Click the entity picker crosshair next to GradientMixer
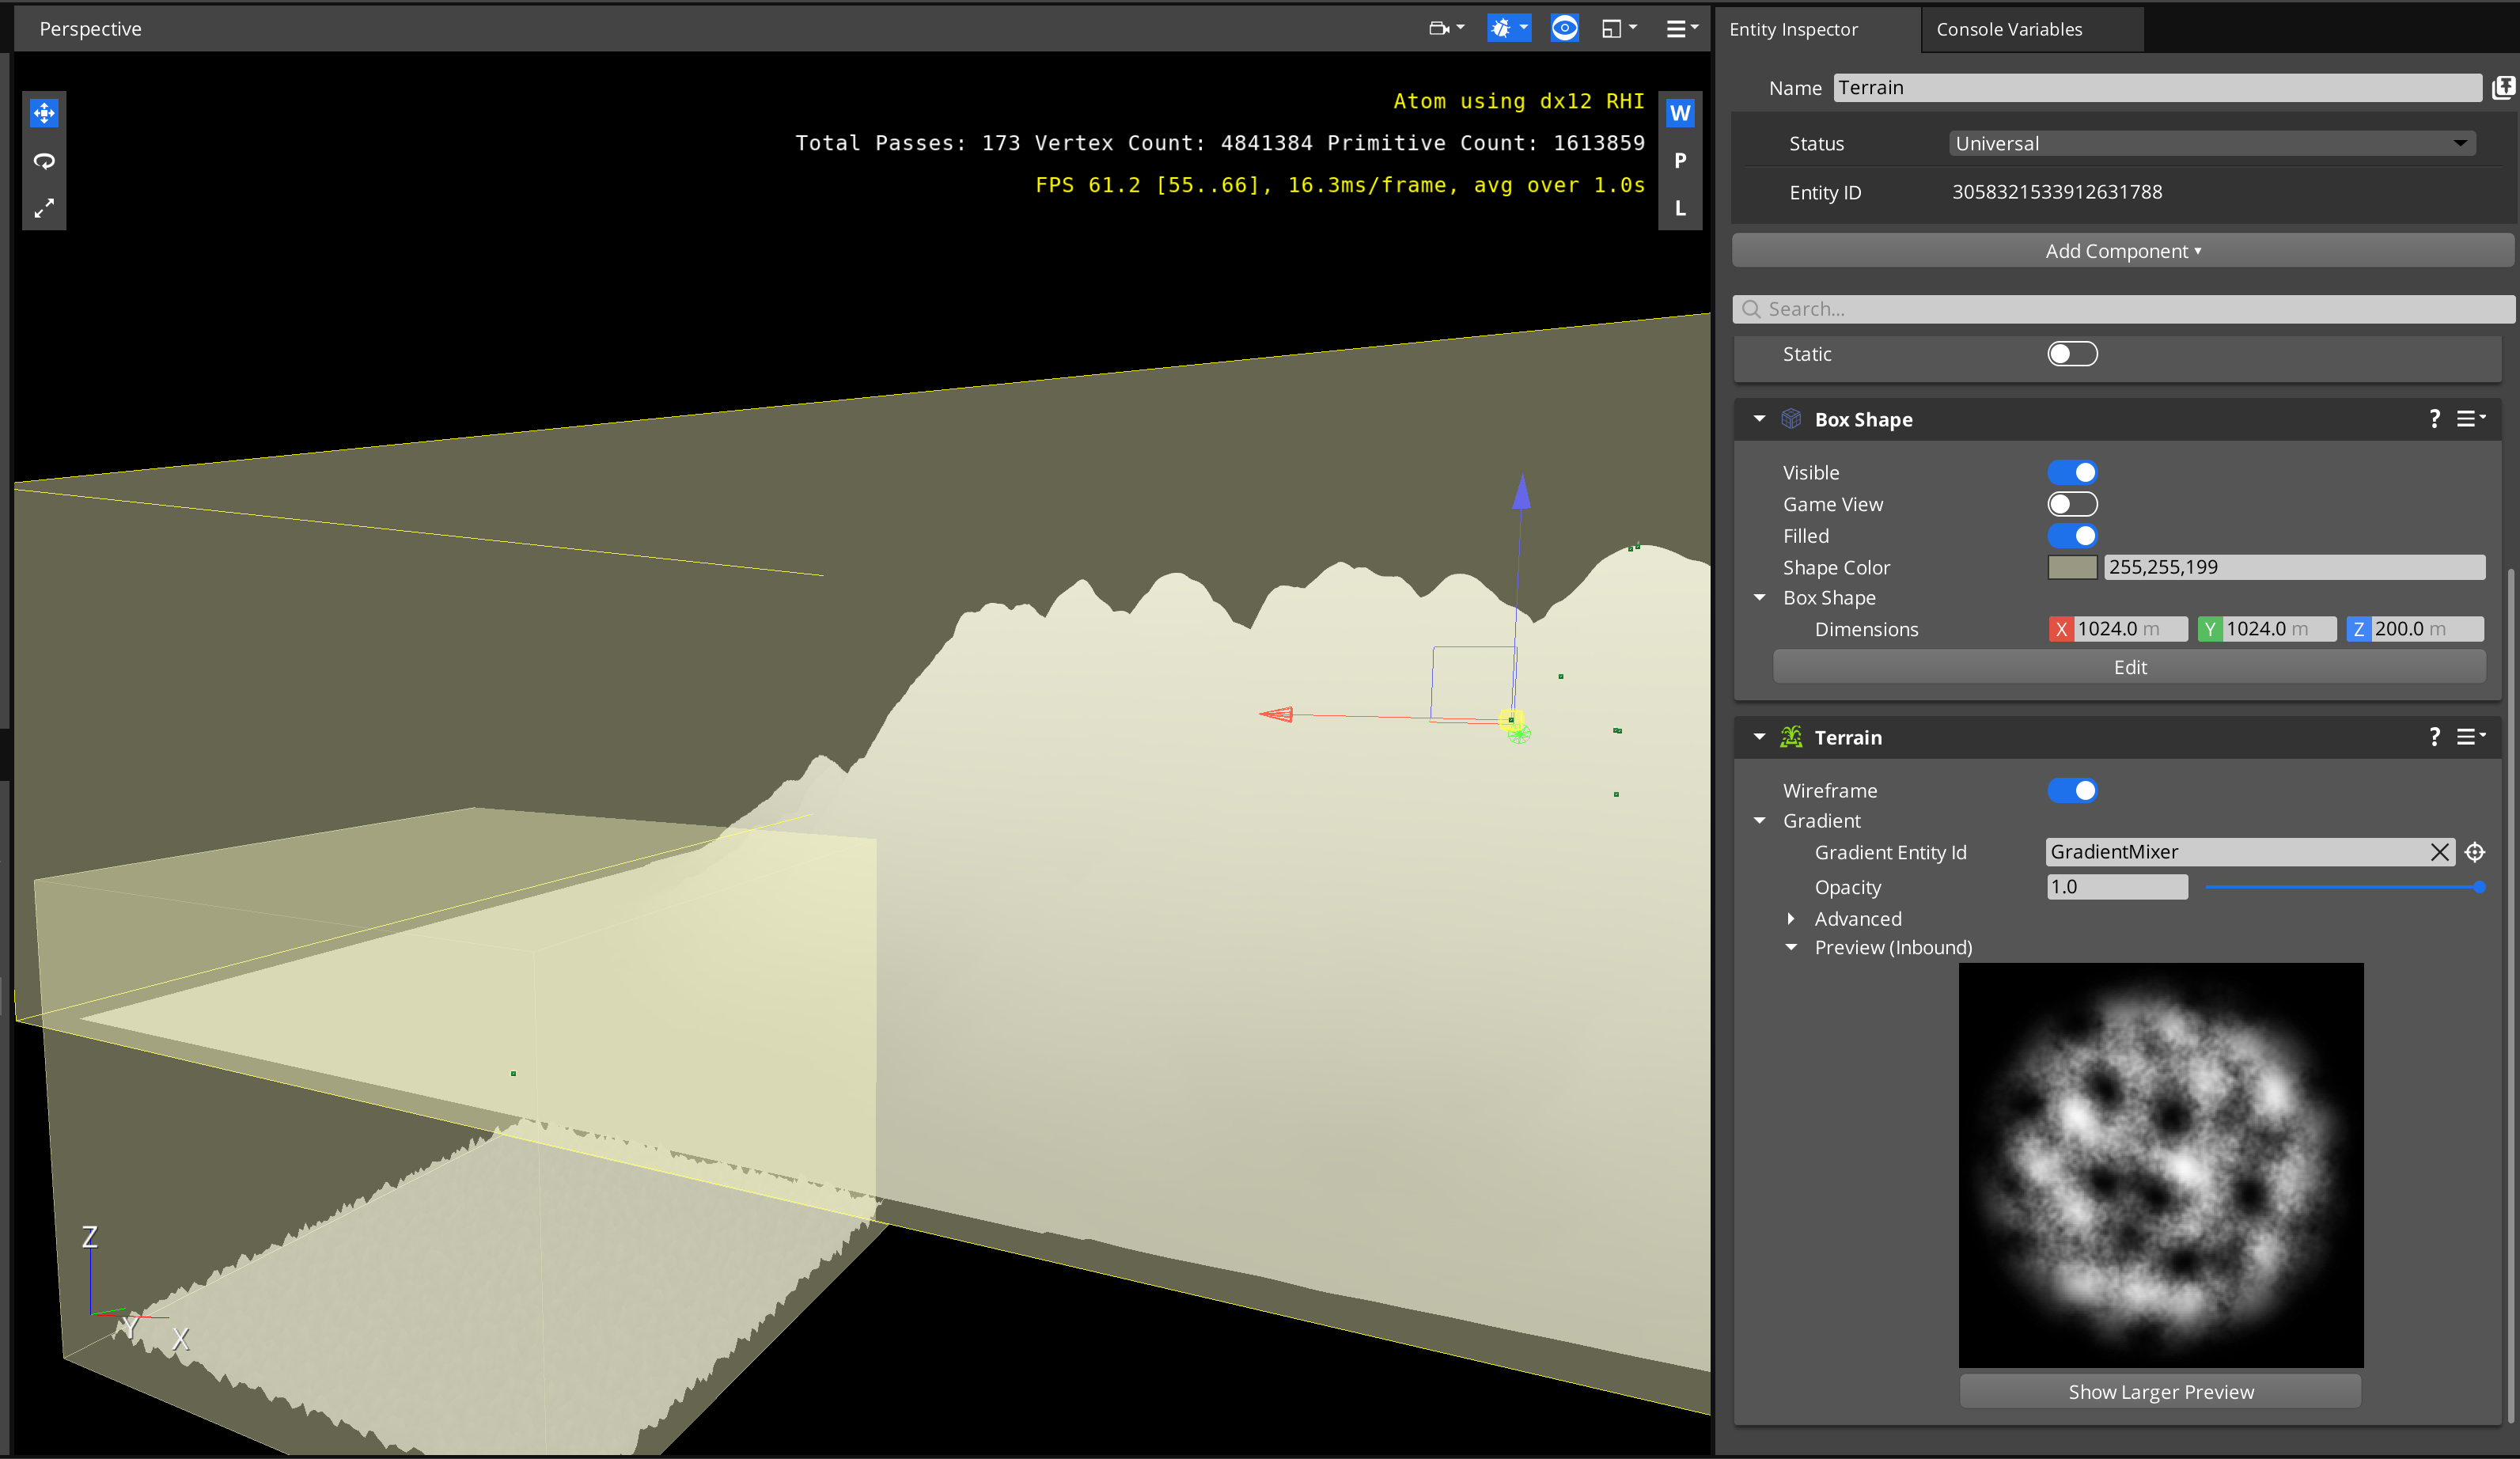The width and height of the screenshot is (2520, 1459). (x=2477, y=852)
